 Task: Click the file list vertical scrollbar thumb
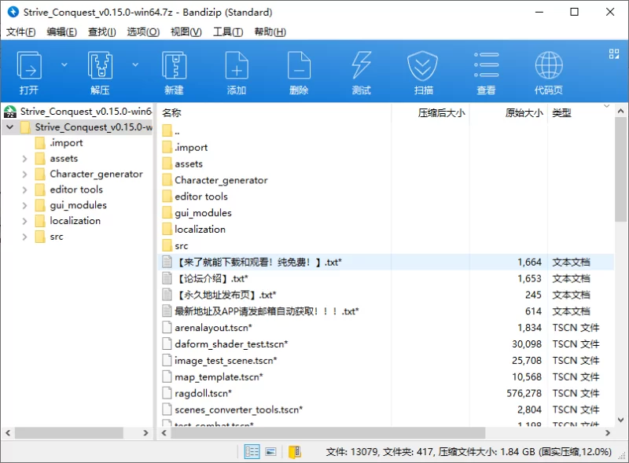[620, 170]
